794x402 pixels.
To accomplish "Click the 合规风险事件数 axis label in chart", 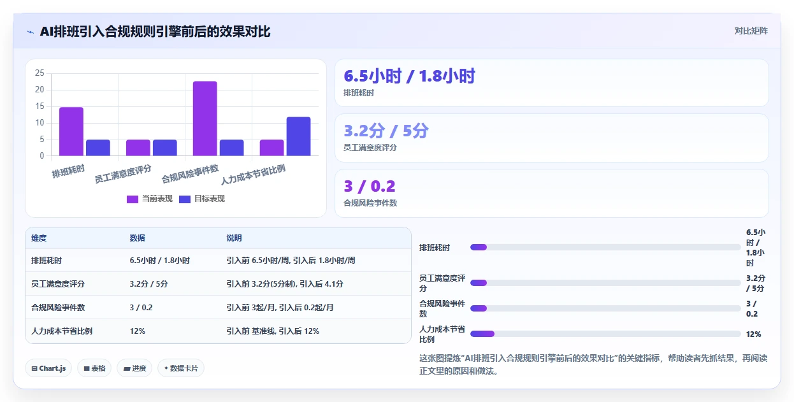I will pyautogui.click(x=190, y=174).
